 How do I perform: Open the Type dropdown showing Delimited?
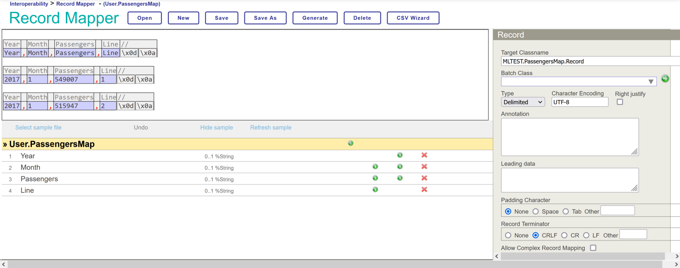[x=523, y=102]
